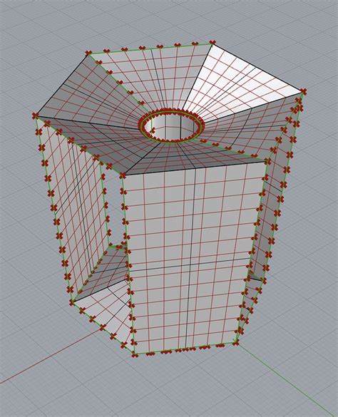Pick the control point at the model's rightmost top corner
The width and height of the screenshot is (338, 417).
click(x=303, y=91)
